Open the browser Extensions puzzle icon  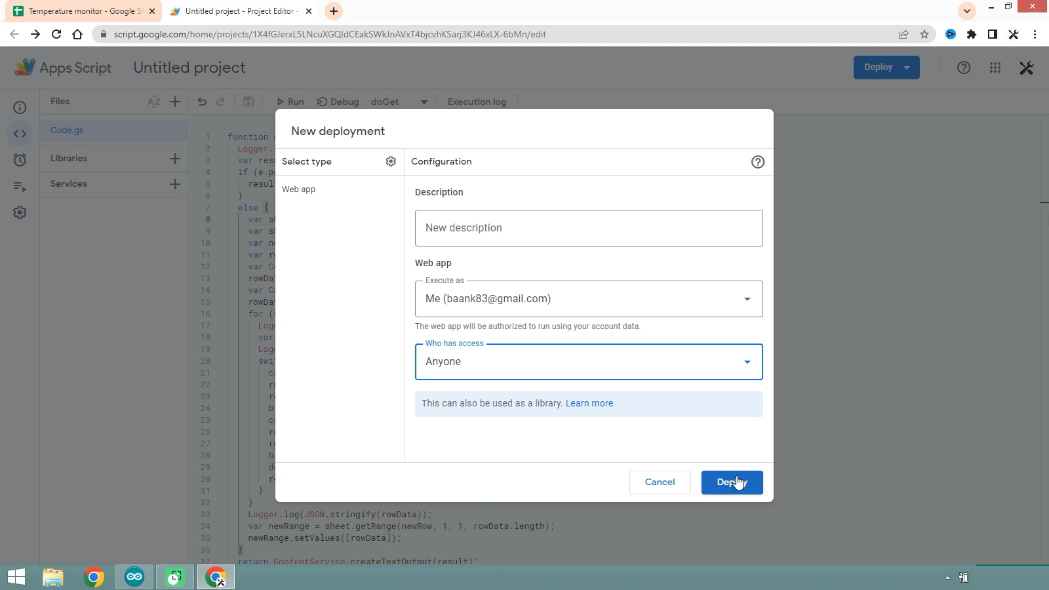(x=972, y=34)
